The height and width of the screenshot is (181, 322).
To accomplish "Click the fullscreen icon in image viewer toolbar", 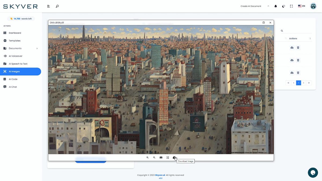I will 168,158.
